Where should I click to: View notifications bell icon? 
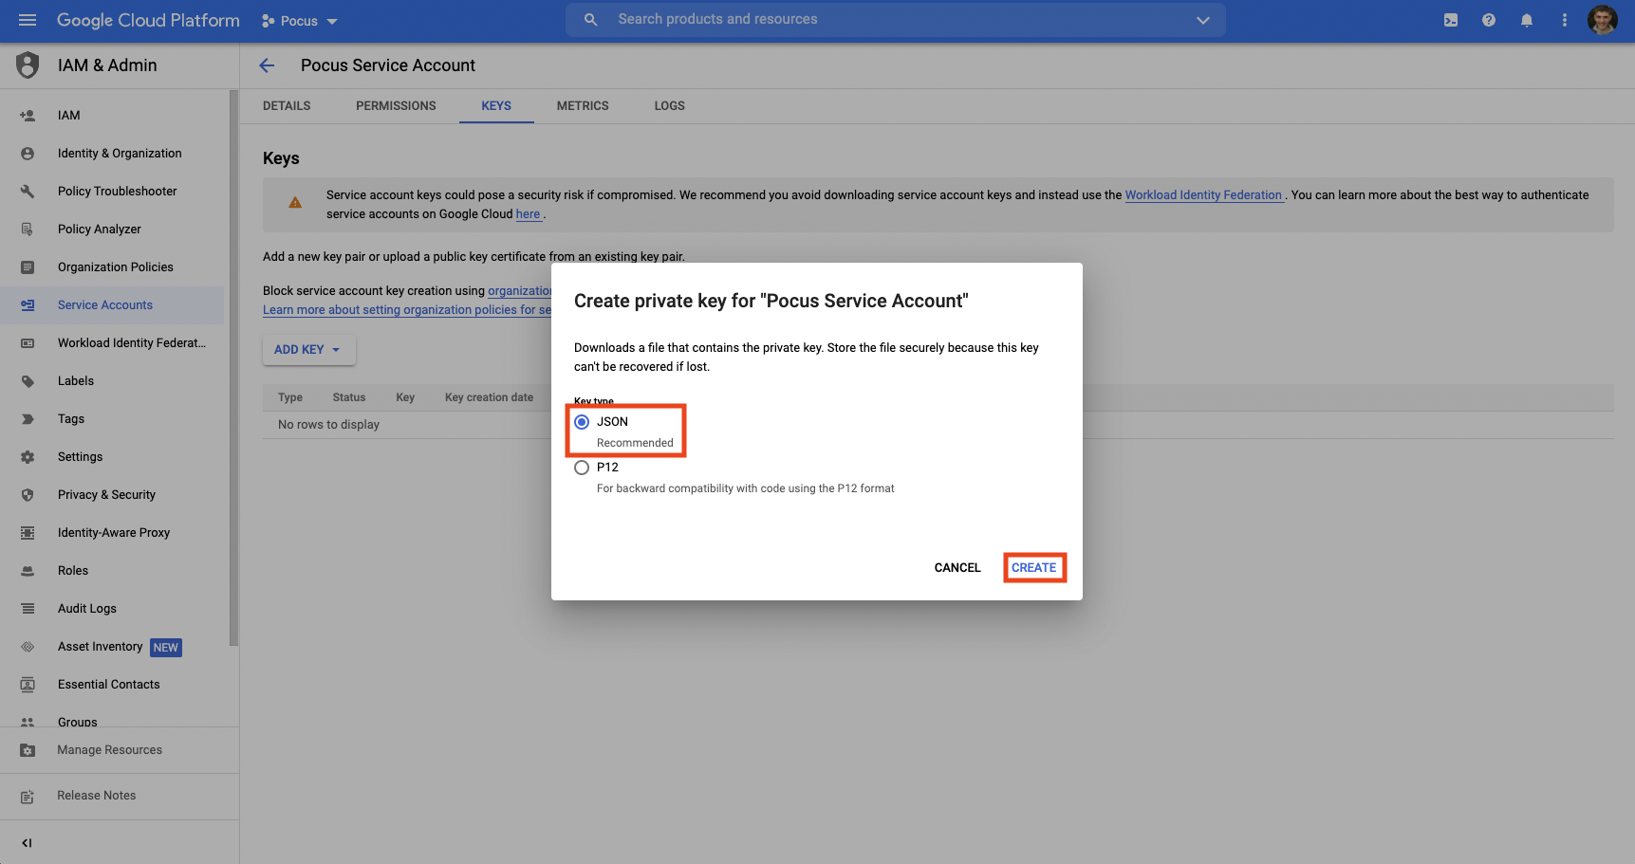1527,20
